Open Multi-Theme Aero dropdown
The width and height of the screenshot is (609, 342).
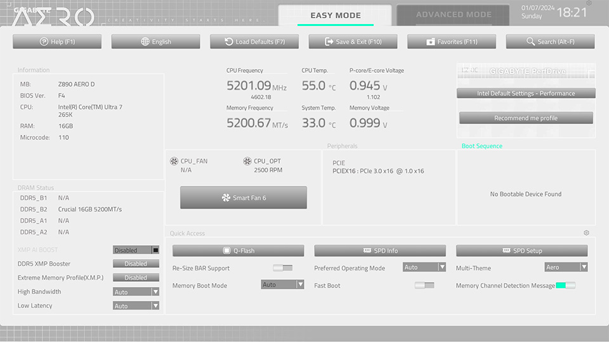pos(566,267)
